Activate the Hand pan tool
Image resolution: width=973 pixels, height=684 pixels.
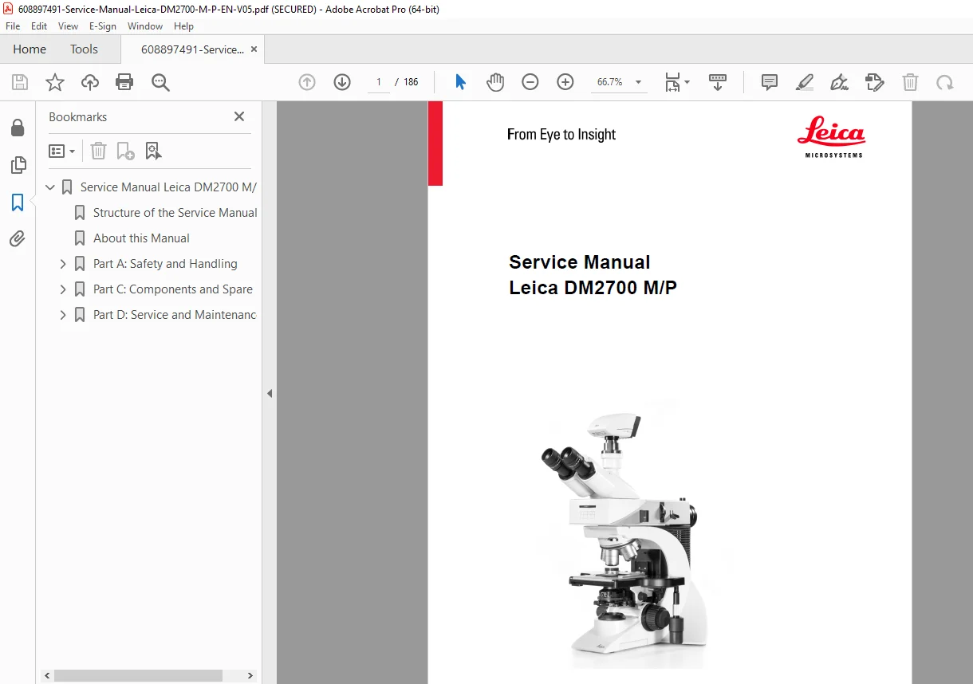click(495, 82)
